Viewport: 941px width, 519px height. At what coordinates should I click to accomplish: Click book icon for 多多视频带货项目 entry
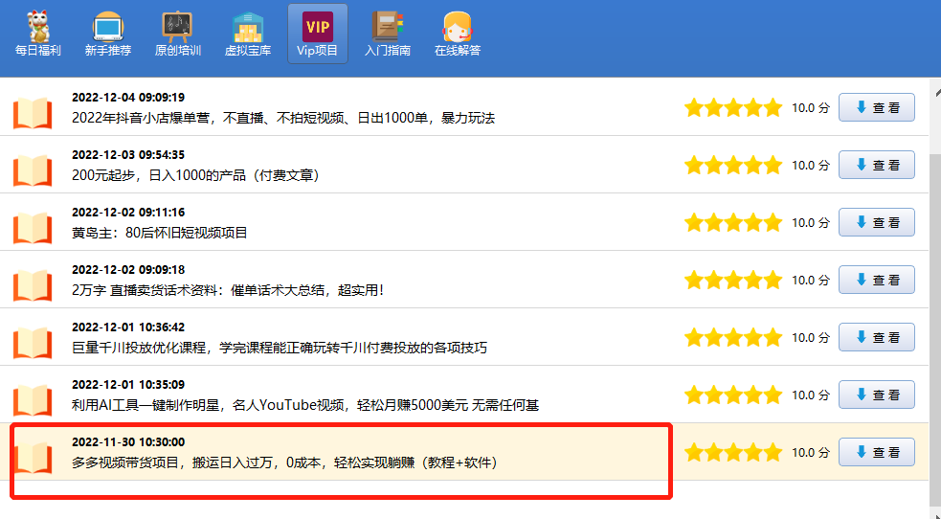[33, 459]
